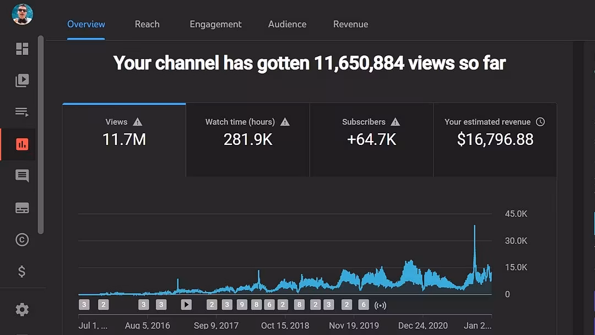Open the Playlists sidebar icon
Image resolution: width=595 pixels, height=335 pixels.
(22, 112)
